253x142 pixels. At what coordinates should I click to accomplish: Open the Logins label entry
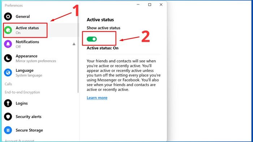point(22,103)
